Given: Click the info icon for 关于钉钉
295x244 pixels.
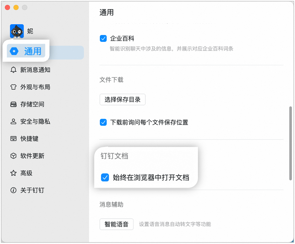Looking at the screenshot, I should click(13, 190).
